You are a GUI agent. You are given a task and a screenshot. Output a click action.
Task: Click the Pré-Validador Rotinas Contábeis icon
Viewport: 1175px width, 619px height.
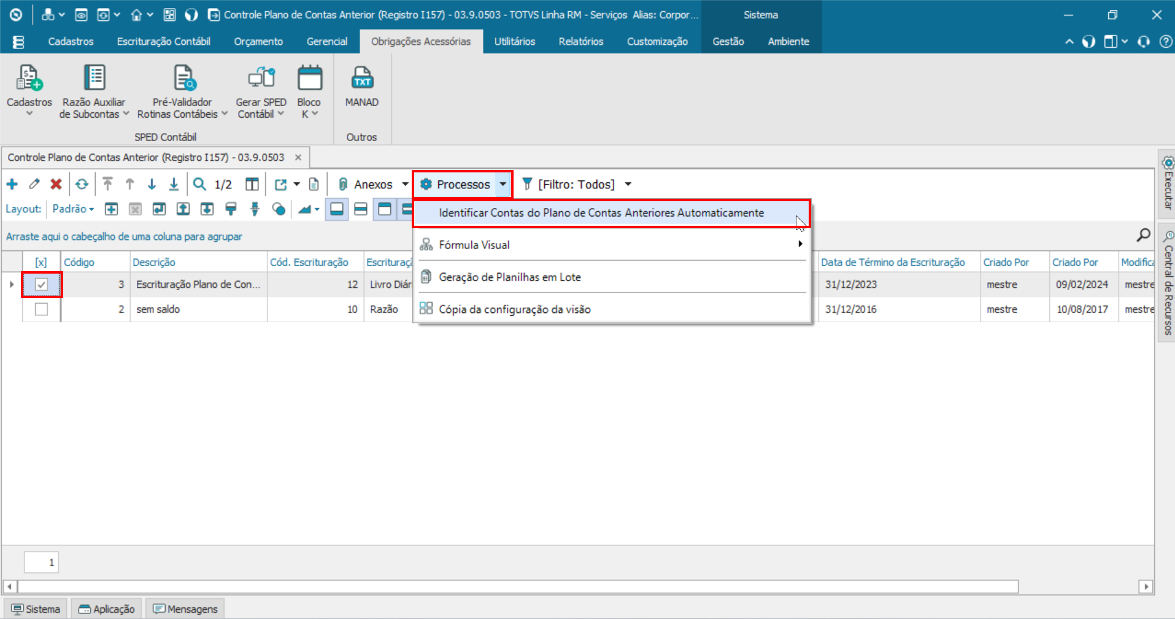[183, 79]
